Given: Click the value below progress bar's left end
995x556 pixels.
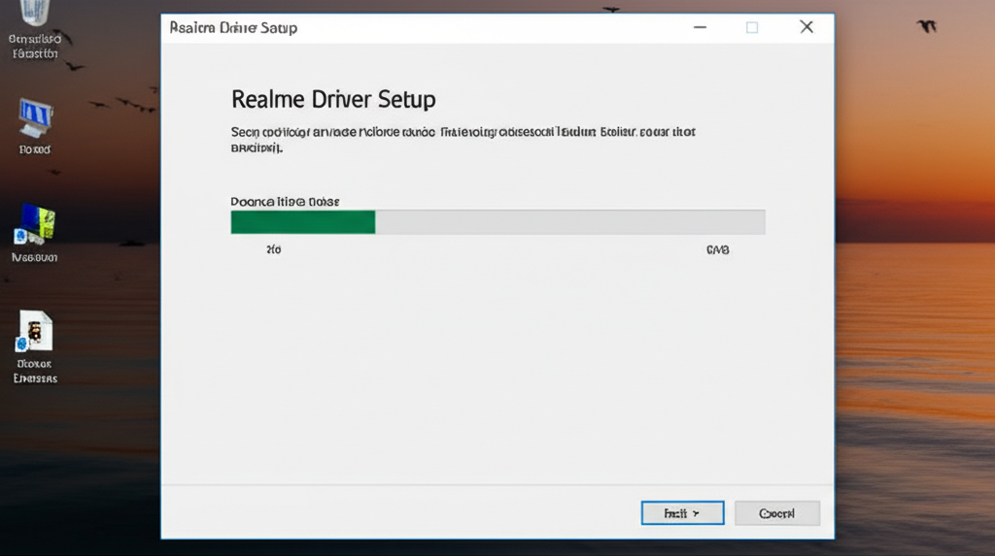Looking at the screenshot, I should 273,249.
